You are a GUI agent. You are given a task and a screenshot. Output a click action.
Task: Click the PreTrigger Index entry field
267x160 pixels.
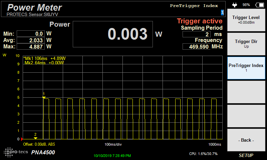(x=222, y=12)
